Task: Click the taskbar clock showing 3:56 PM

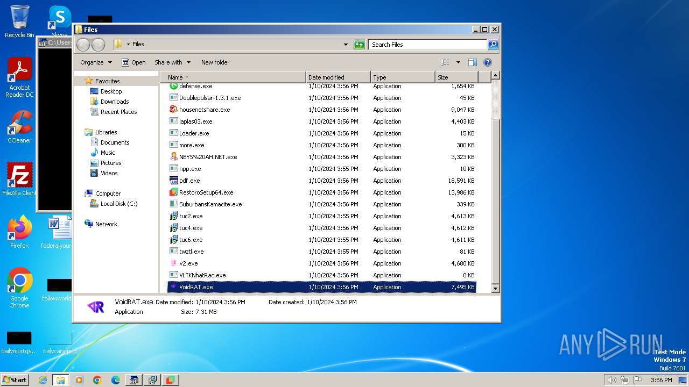Action: (x=661, y=380)
